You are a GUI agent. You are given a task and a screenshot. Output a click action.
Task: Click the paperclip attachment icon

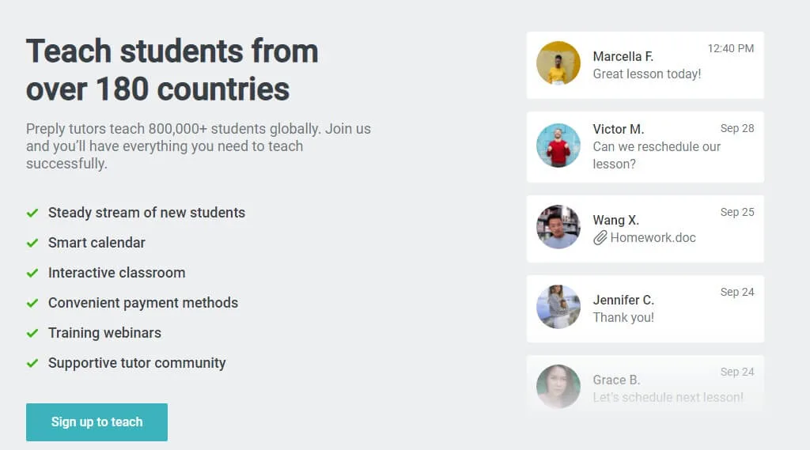600,238
